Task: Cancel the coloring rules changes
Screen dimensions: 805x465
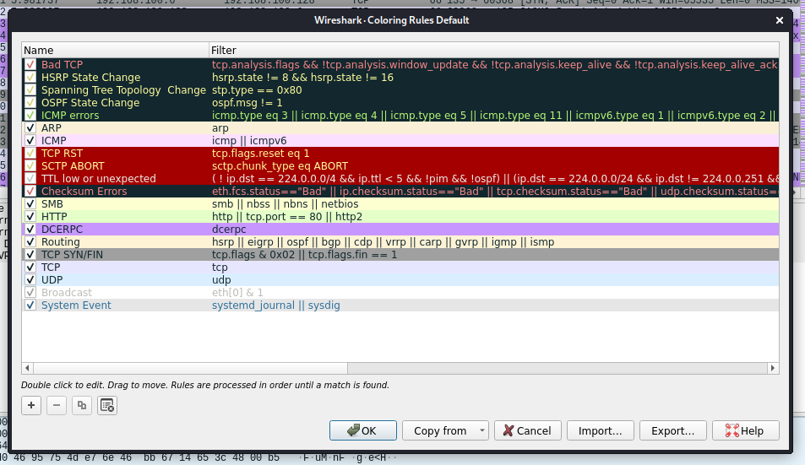Action: coord(527,430)
